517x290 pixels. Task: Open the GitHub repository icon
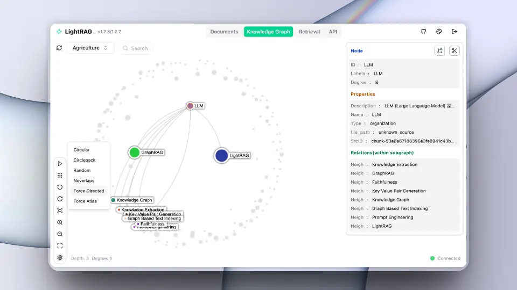[424, 32]
